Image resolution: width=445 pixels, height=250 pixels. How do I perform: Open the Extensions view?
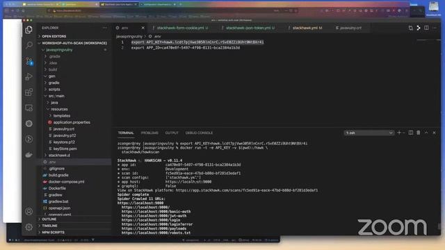click(x=29, y=92)
